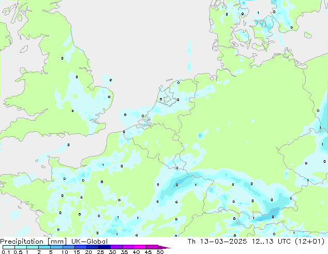The height and width of the screenshot is (254, 328).
Task: Click the '(12+01)' forecast step text
Action: click(310, 242)
